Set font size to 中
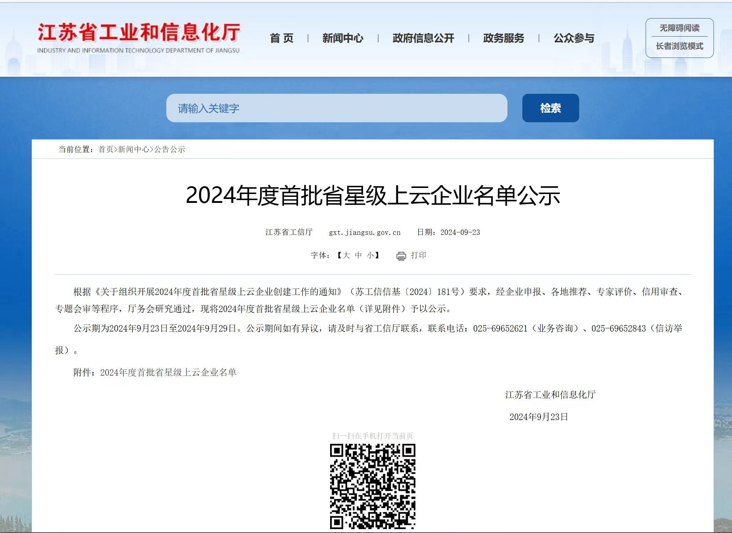732x533 pixels. 358,255
